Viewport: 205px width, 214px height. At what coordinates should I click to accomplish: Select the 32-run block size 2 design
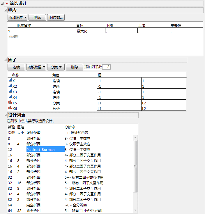pos(70,200)
